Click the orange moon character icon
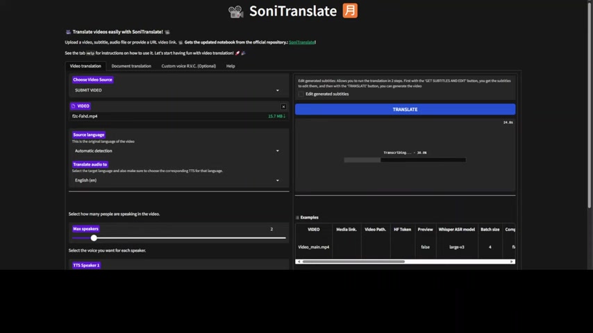The height and width of the screenshot is (333, 593). [350, 10]
